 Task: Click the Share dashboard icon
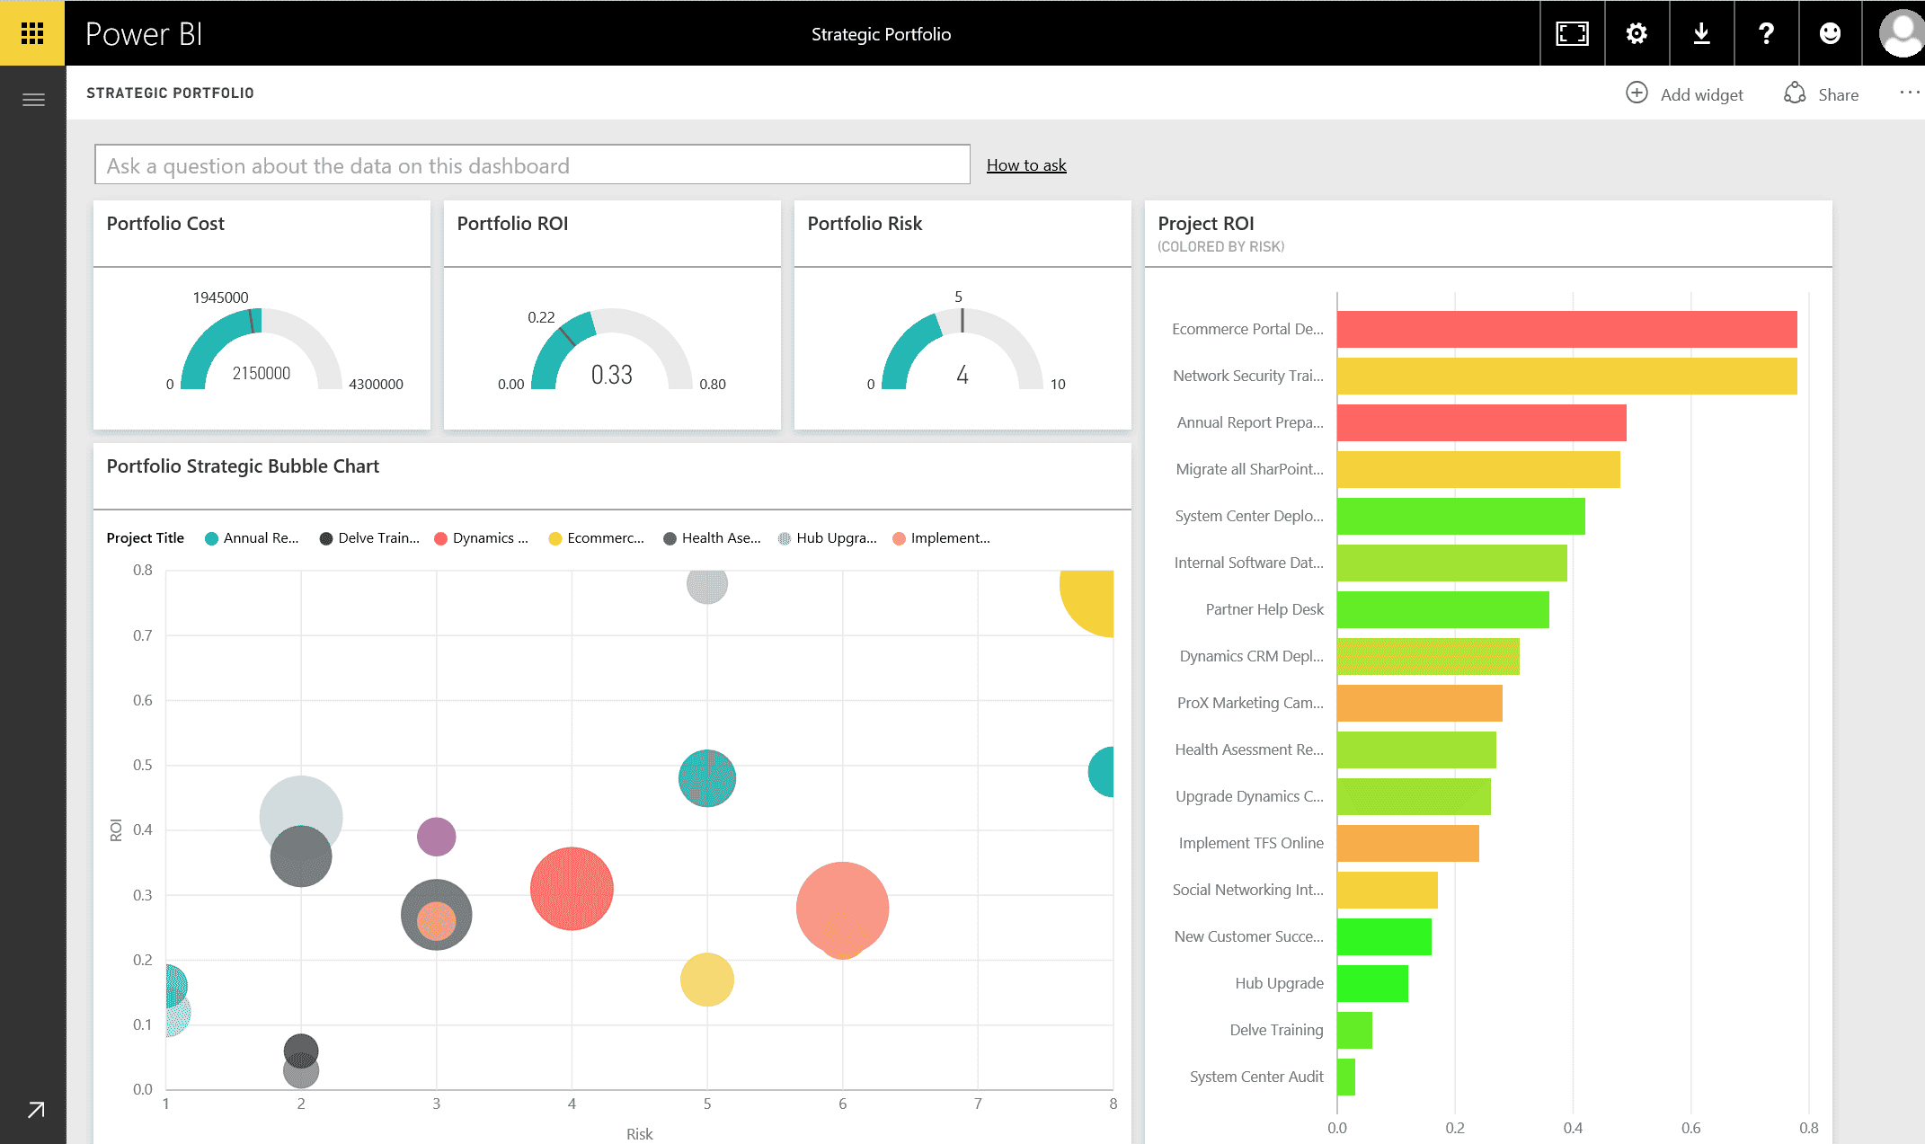1795,93
